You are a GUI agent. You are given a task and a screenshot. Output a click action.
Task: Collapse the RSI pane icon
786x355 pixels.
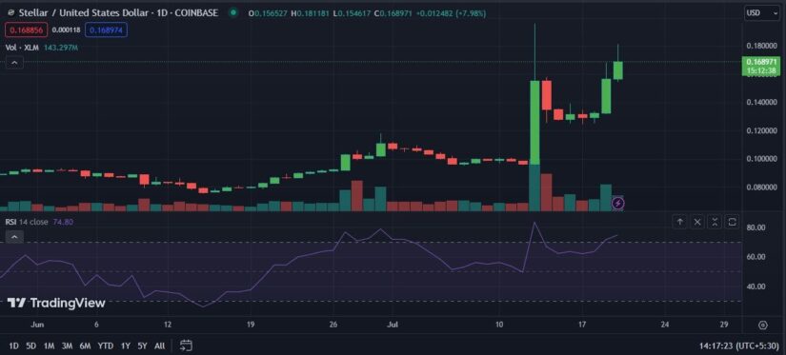point(715,222)
